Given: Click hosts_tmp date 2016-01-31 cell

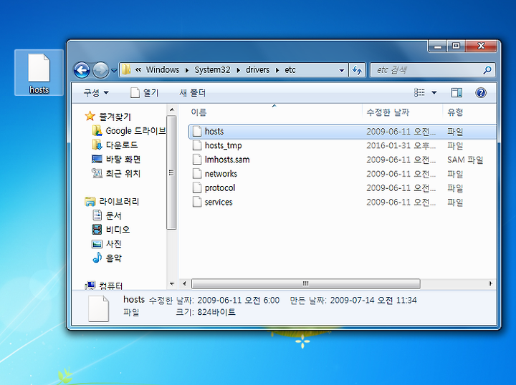Looking at the screenshot, I should coord(401,145).
